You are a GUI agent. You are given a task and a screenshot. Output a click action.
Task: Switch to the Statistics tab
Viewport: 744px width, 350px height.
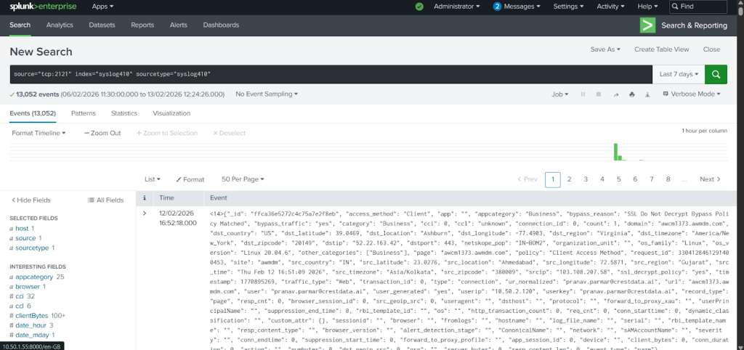[124, 113]
